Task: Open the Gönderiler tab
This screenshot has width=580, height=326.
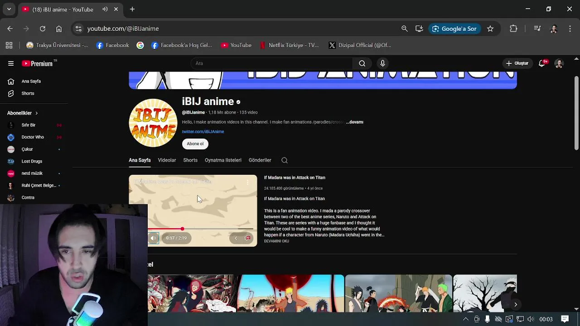Action: pos(260,160)
